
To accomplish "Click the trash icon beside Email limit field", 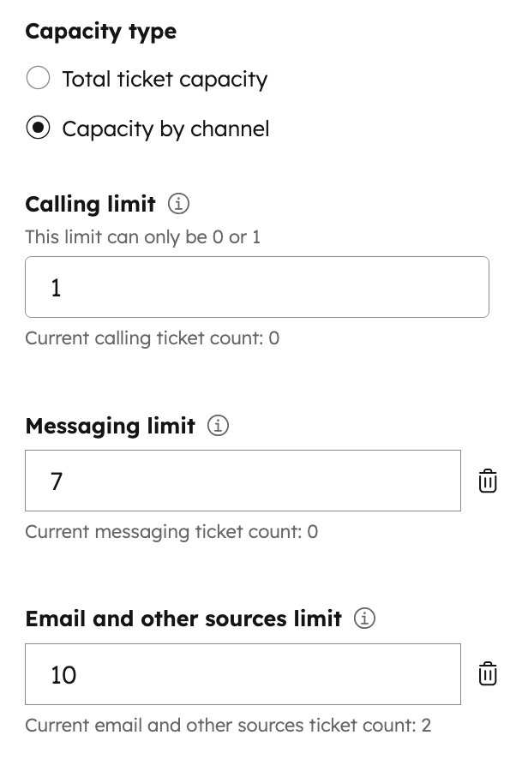I will coord(487,674).
